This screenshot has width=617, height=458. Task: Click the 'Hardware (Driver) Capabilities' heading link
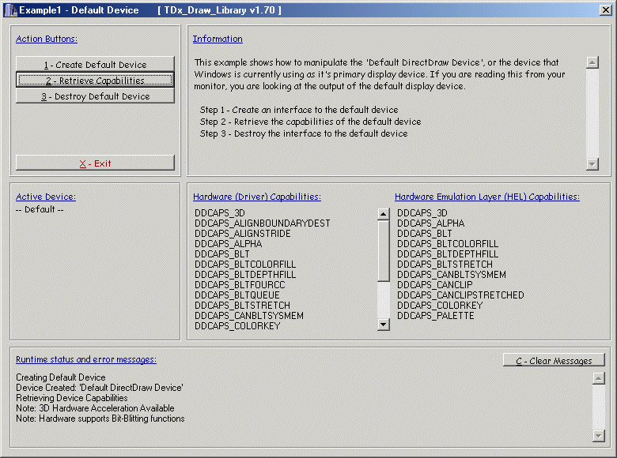(256, 197)
